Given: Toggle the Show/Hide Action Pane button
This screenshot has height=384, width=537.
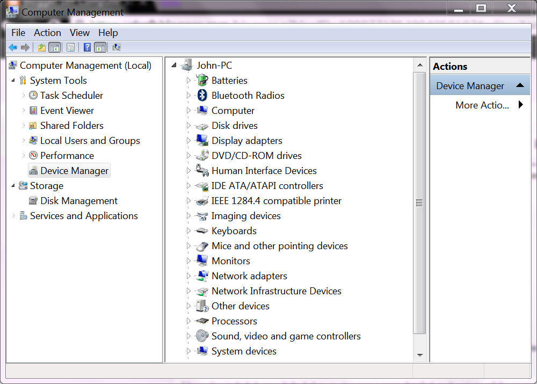Looking at the screenshot, I should 100,47.
